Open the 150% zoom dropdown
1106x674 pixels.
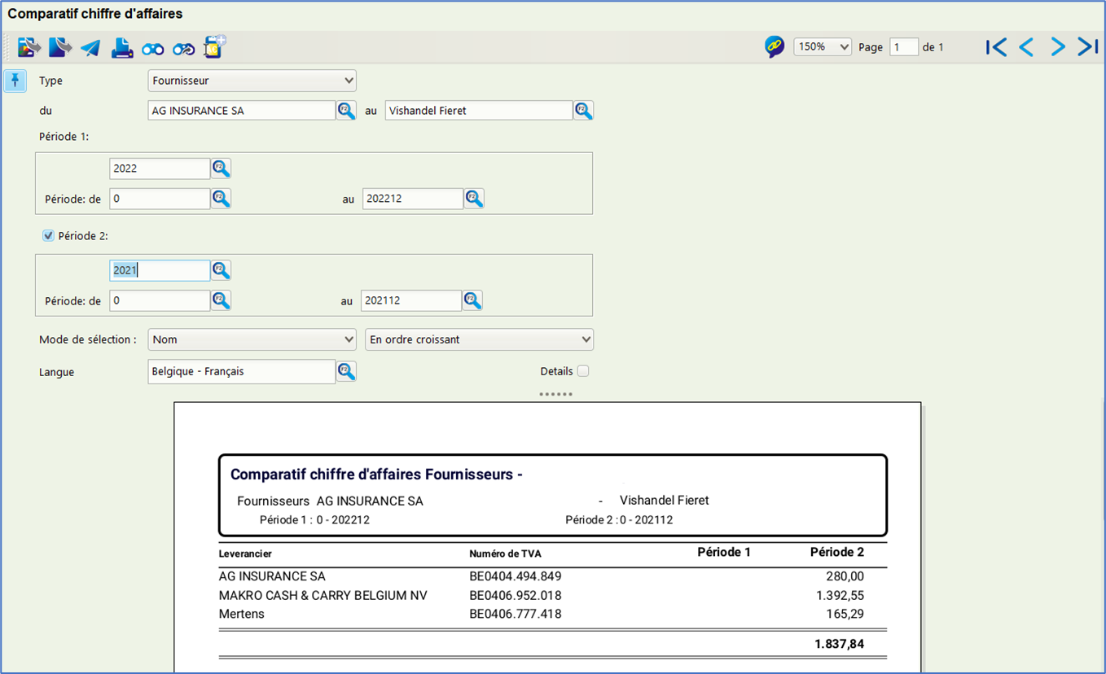click(x=823, y=47)
